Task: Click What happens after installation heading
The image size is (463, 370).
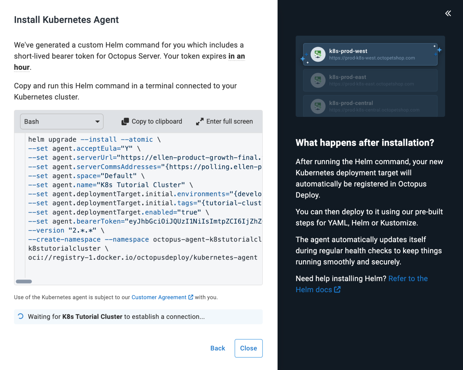Action: tap(365, 143)
